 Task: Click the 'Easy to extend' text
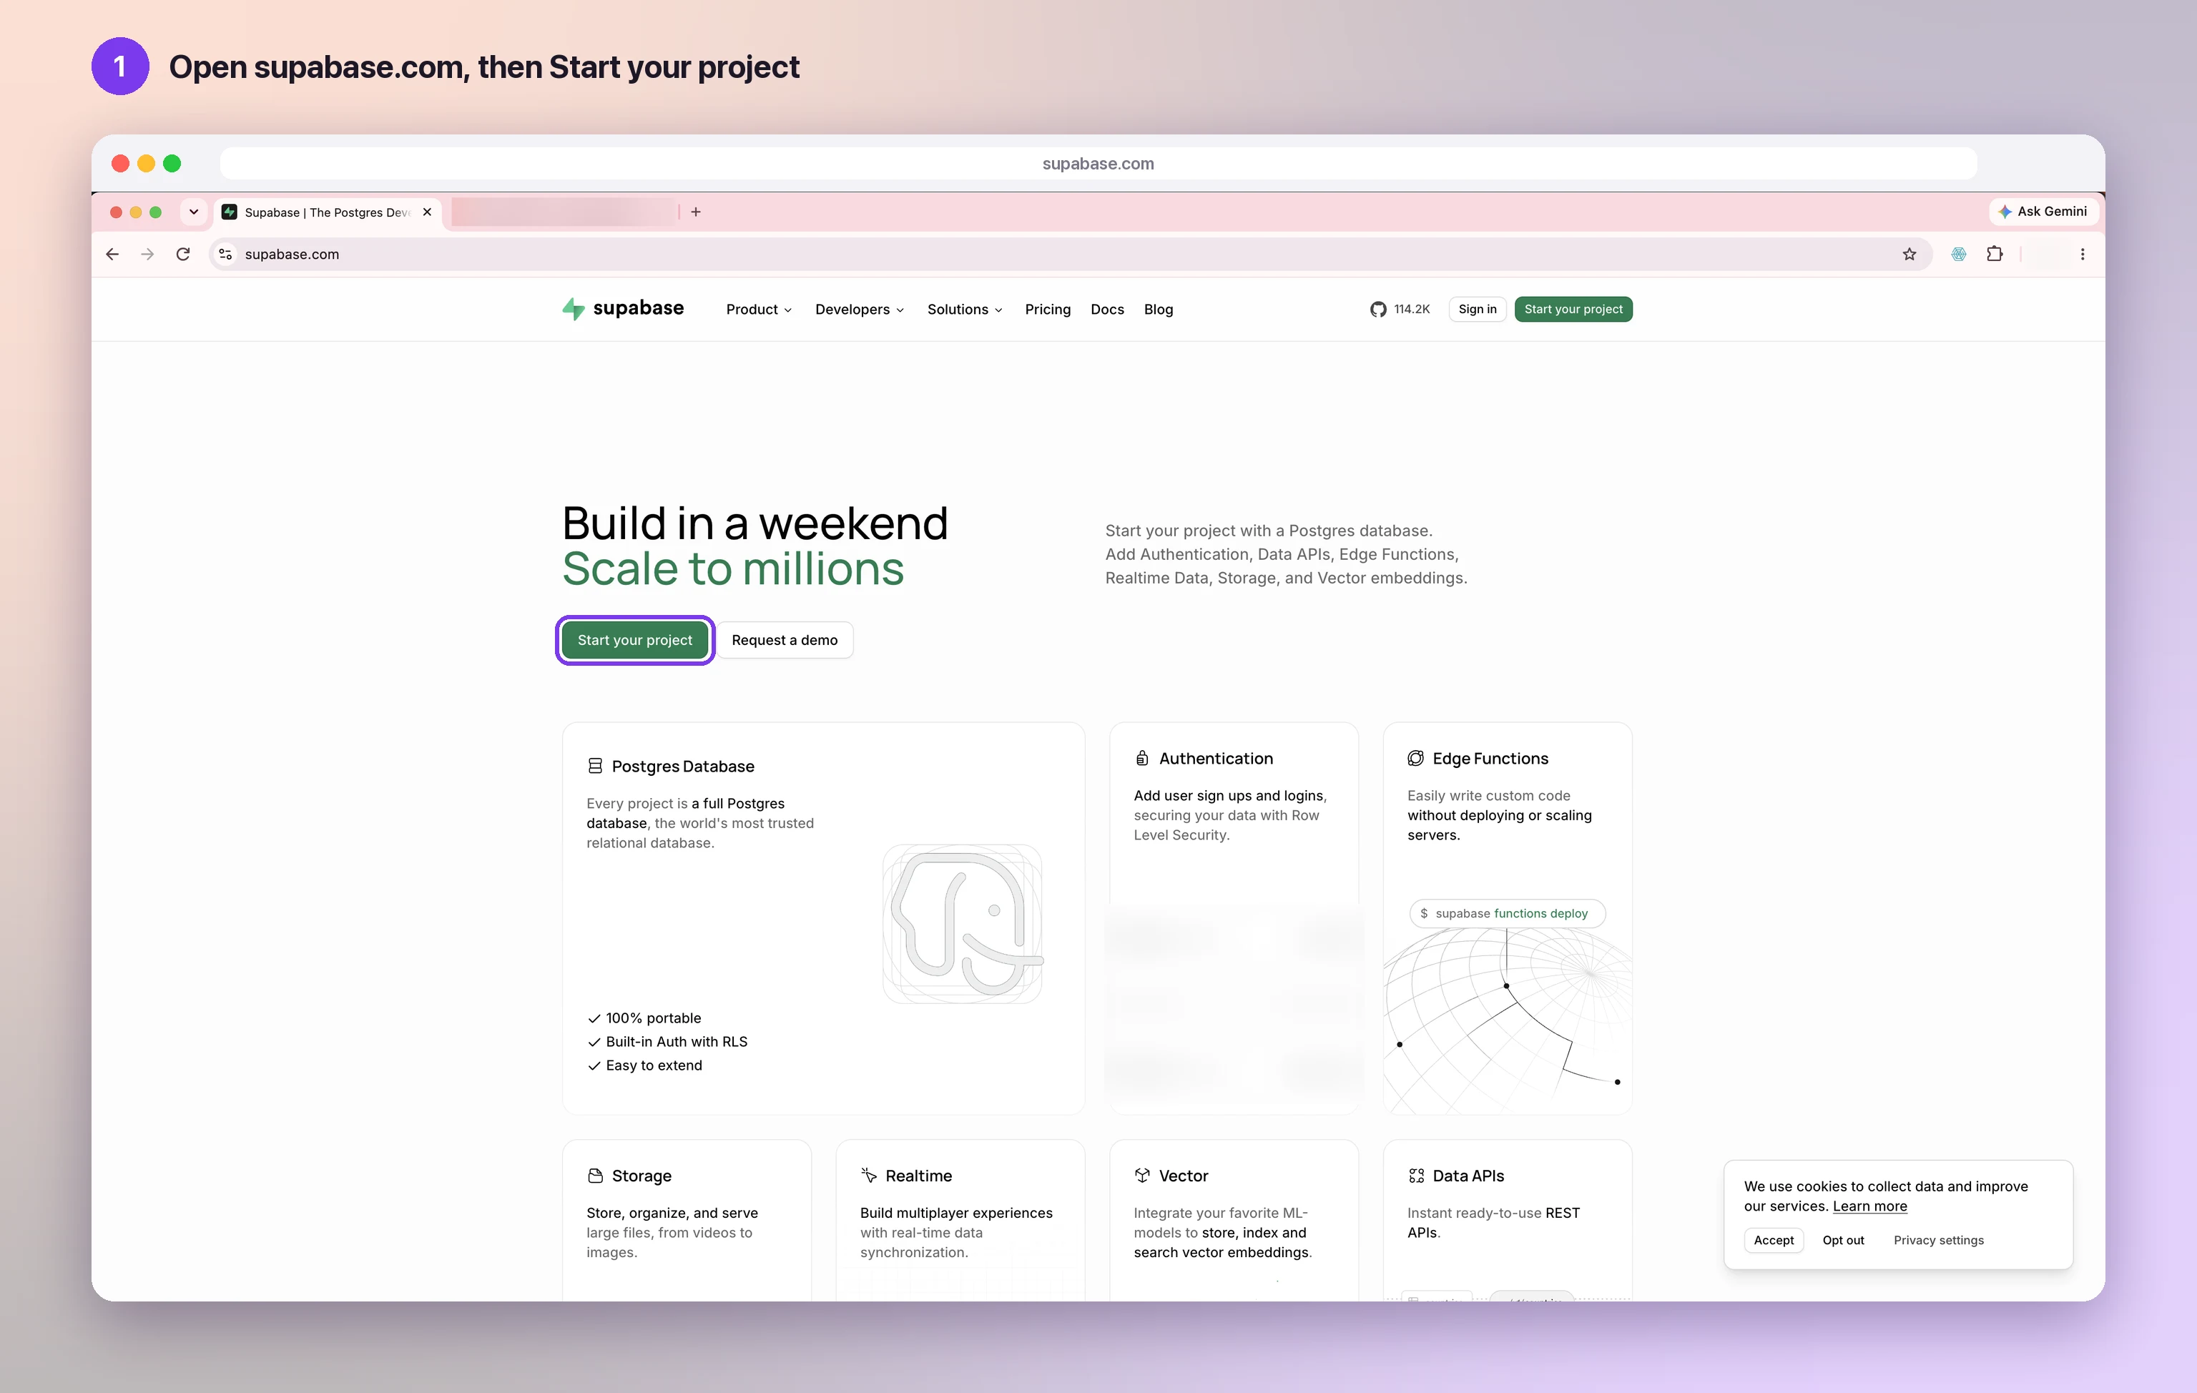(653, 1065)
